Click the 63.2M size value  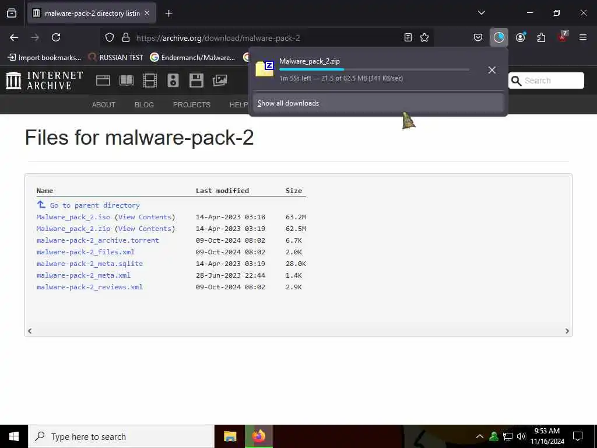296,217
